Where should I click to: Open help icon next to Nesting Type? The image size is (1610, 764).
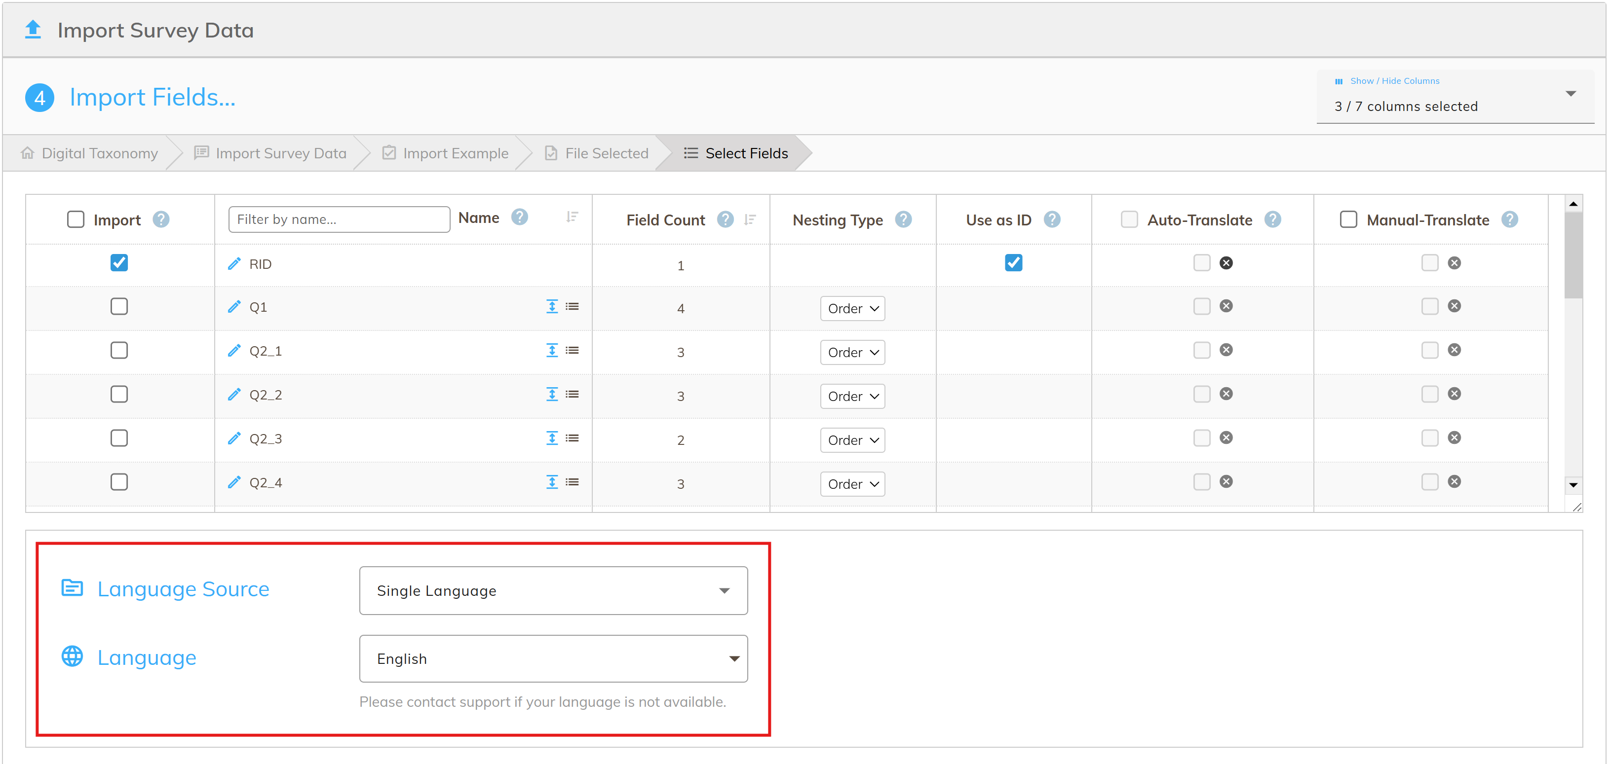coord(903,220)
